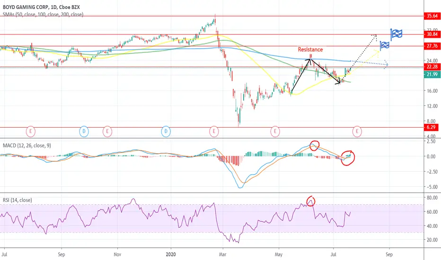Click the 35.64 price line label

click(432, 16)
